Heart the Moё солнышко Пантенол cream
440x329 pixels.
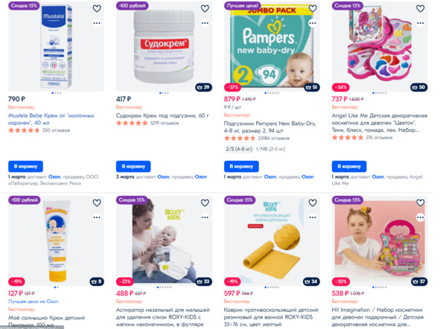(x=97, y=202)
